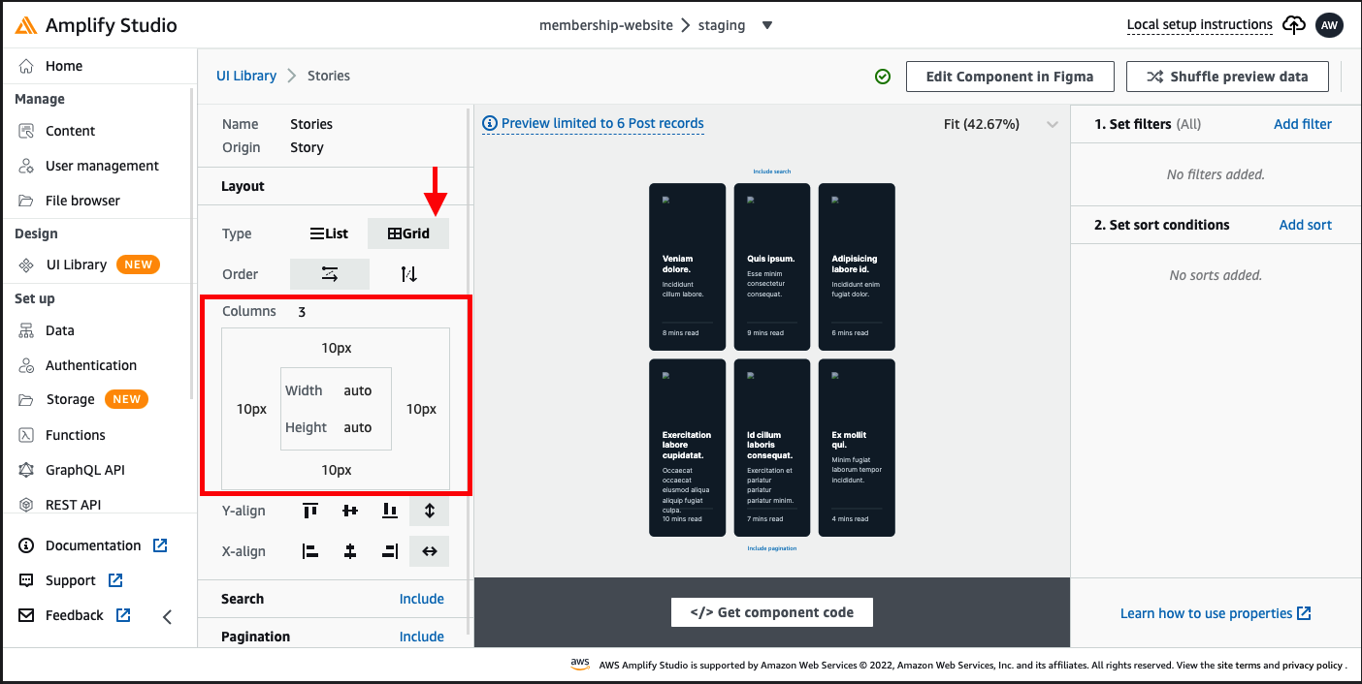The image size is (1362, 684).
Task: Click the Data icon under Set up
Action: [x=27, y=330]
